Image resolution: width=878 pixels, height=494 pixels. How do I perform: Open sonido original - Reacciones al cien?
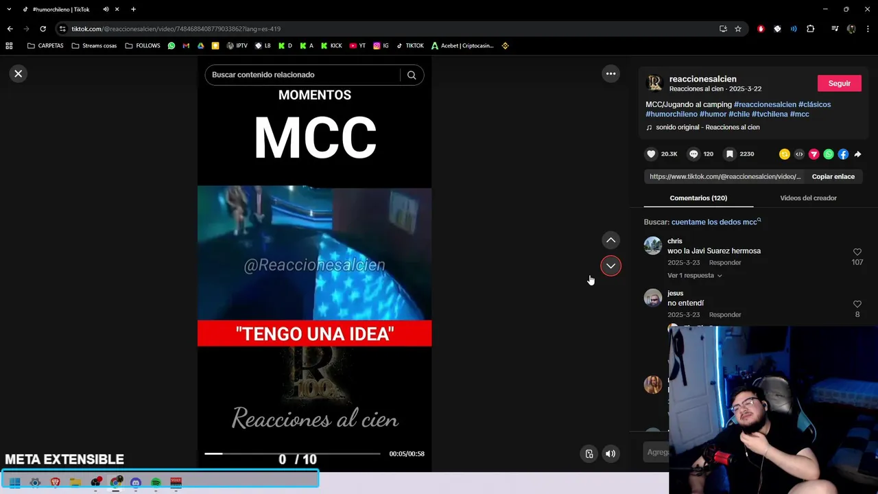pyautogui.click(x=707, y=127)
